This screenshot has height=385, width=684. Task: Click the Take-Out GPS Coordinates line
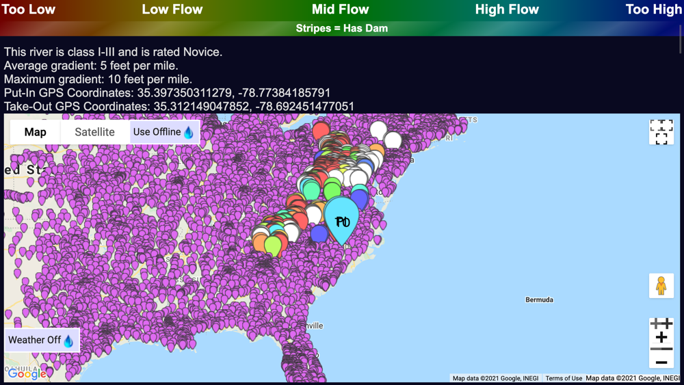179,107
